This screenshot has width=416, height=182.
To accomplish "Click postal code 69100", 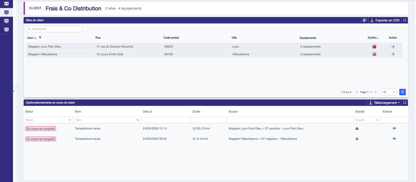I will [168, 54].
